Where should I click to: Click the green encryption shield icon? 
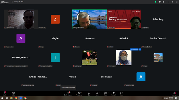[156, 2]
